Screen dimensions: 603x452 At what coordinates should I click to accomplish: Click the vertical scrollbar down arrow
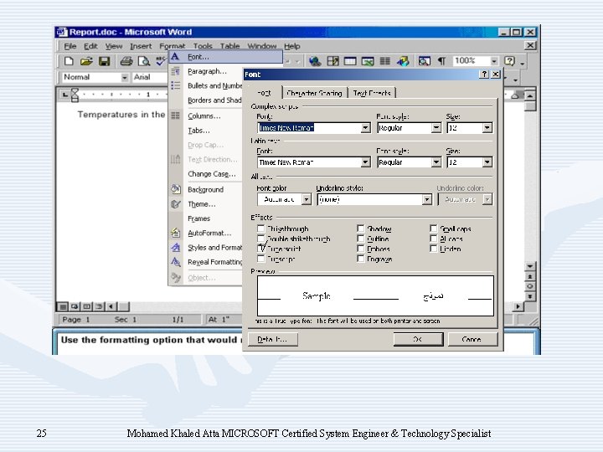[x=530, y=266]
